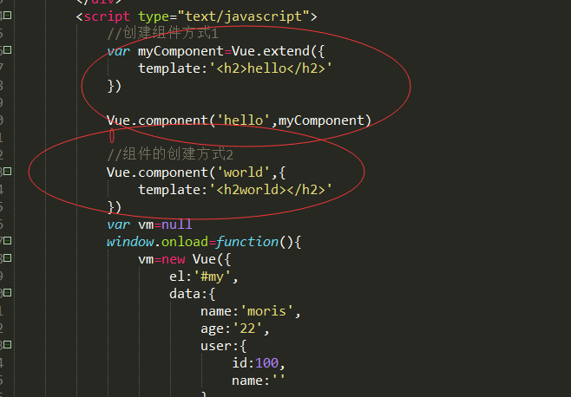Click the myComponent argument in Vue.component('hello'
The height and width of the screenshot is (397, 571).
tap(321, 120)
